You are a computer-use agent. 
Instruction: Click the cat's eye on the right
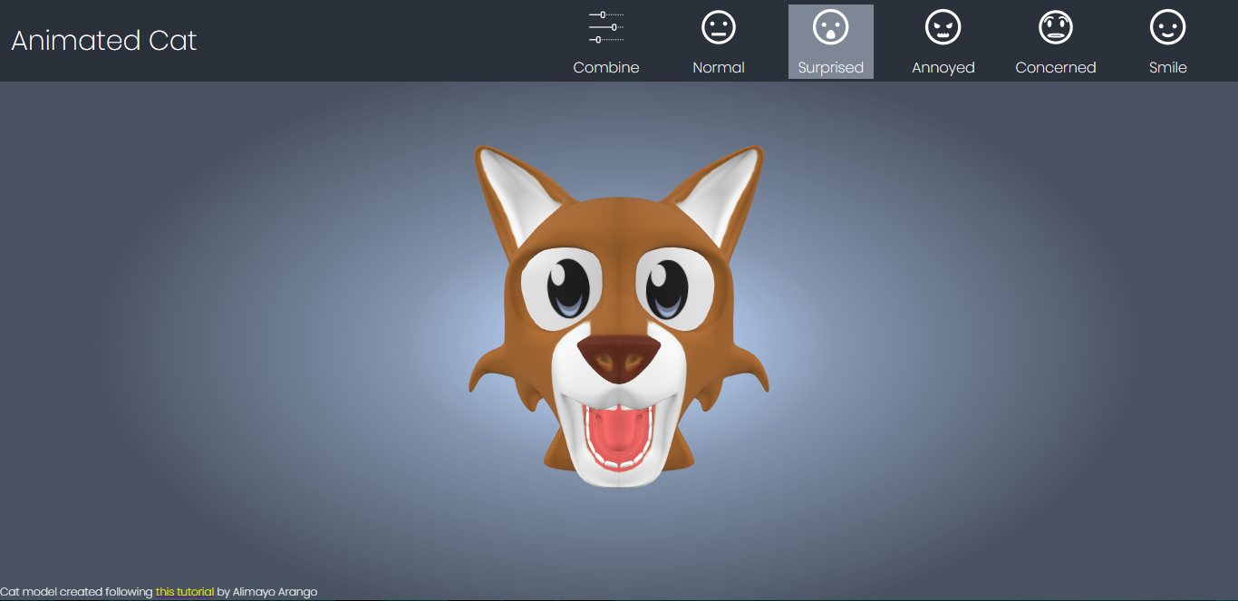point(671,286)
